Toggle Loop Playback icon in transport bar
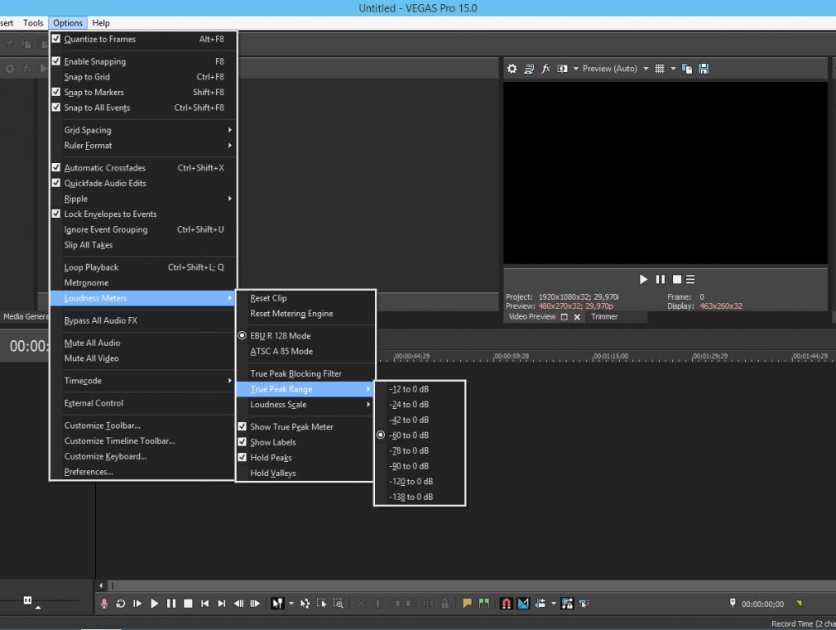 (x=121, y=604)
